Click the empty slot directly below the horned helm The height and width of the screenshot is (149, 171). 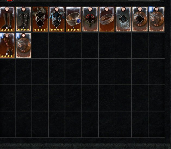point(40,45)
